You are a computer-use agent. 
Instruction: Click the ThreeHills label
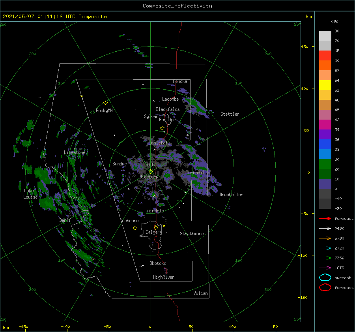[x=198, y=173]
